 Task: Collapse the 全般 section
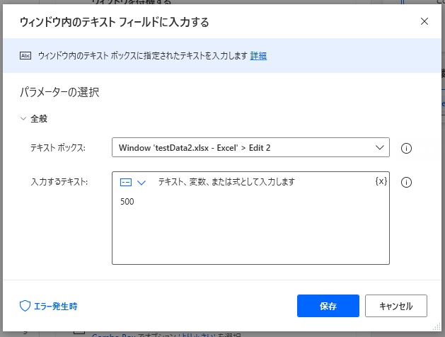pos(23,119)
